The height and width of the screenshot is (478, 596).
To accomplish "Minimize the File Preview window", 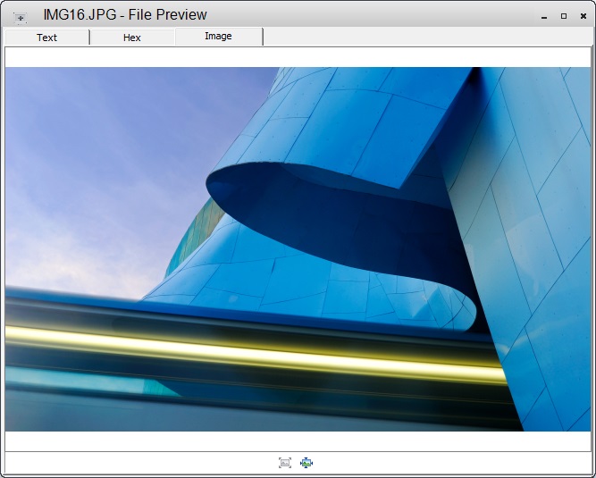I will [544, 17].
